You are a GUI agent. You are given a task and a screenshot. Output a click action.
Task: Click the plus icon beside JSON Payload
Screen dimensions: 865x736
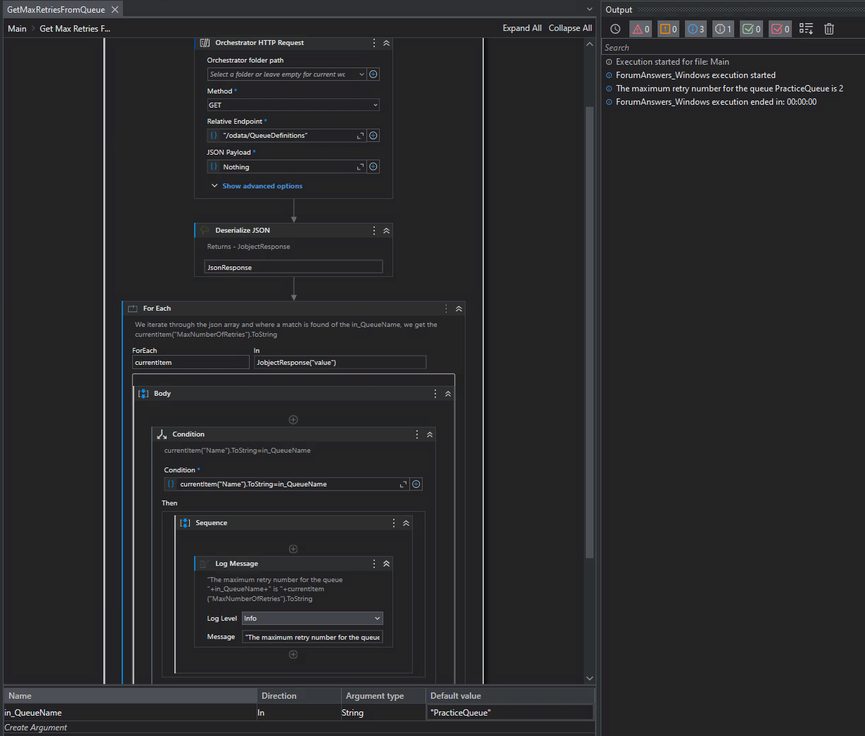tap(373, 167)
